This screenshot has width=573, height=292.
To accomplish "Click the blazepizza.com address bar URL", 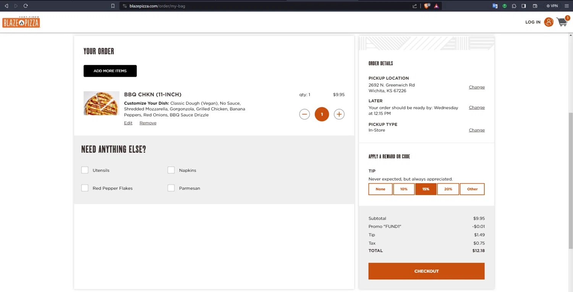I will pyautogui.click(x=157, y=6).
